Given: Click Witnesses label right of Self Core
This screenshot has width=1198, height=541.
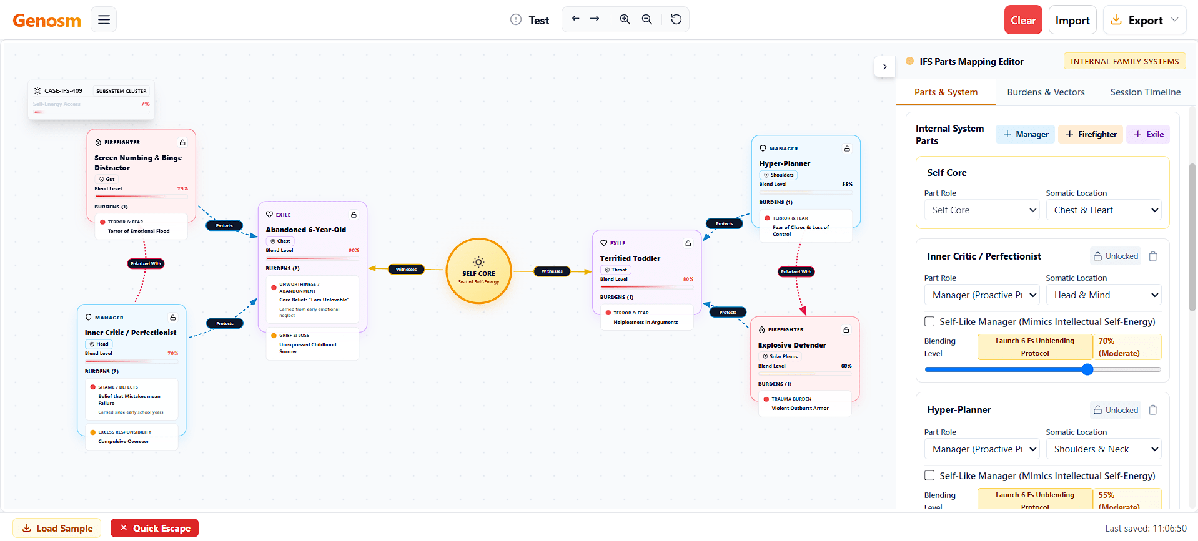Looking at the screenshot, I should point(552,271).
